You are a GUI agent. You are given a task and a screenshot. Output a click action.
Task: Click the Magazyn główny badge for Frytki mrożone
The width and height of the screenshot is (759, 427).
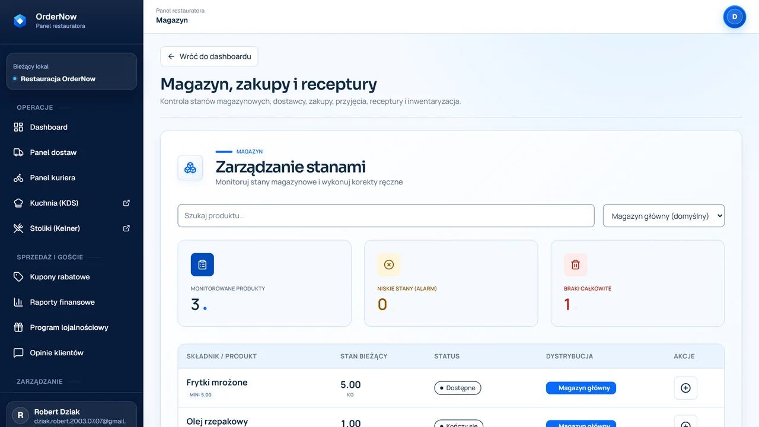pyautogui.click(x=581, y=388)
